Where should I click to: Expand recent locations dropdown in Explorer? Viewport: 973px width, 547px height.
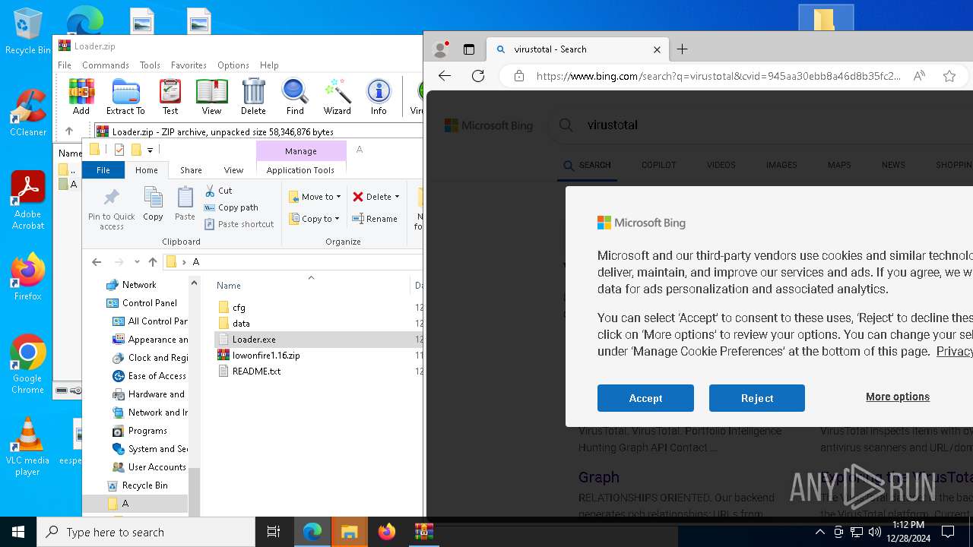pyautogui.click(x=137, y=262)
